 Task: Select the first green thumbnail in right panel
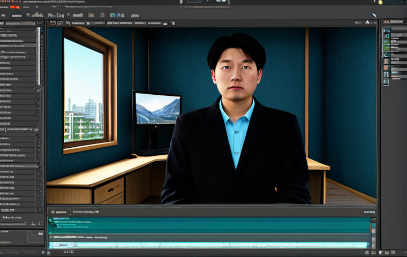coord(387,42)
